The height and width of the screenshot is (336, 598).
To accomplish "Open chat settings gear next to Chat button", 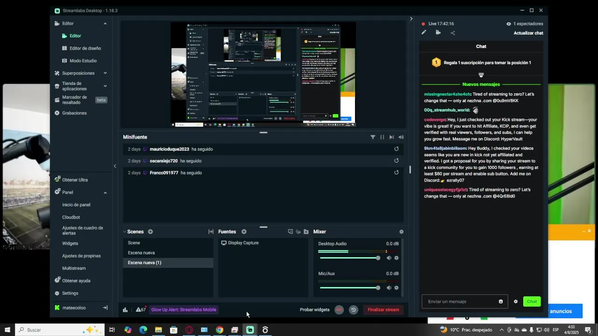I will 516,301.
